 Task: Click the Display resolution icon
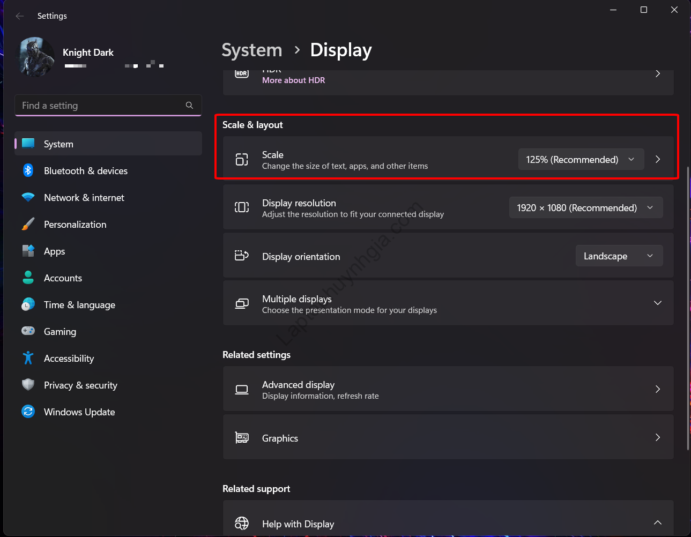242,207
